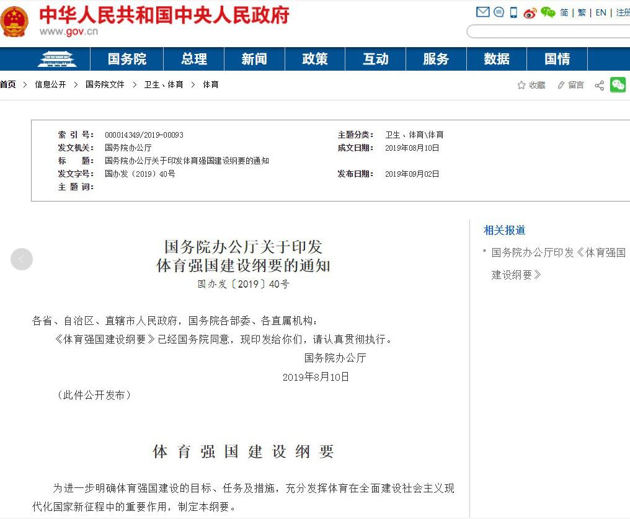Open related report 国务院办公厅印发《体育强国建设纲要》
Viewport: 630px width, 519px height.
pyautogui.click(x=559, y=264)
